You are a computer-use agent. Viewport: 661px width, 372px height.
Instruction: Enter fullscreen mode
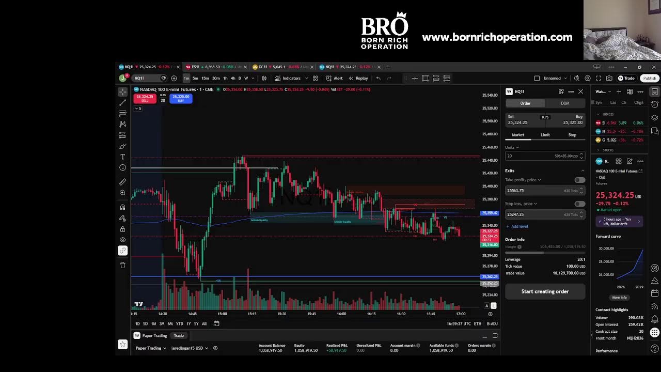[x=599, y=78]
